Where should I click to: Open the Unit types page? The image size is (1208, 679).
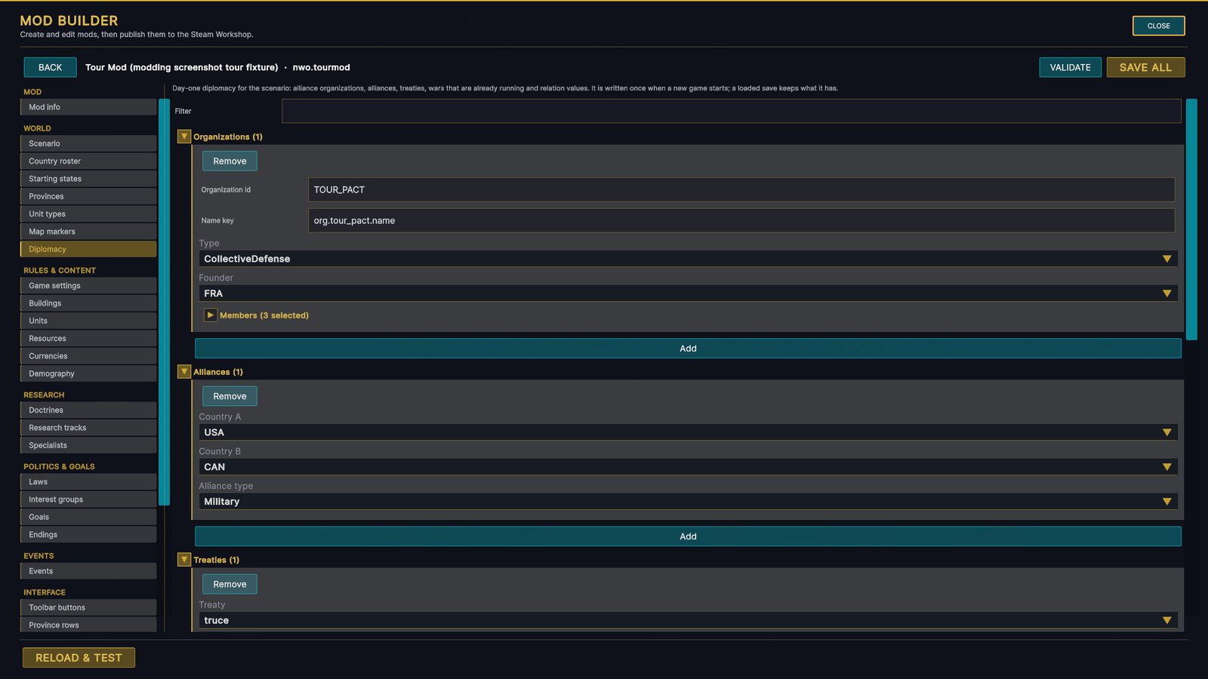pos(88,214)
